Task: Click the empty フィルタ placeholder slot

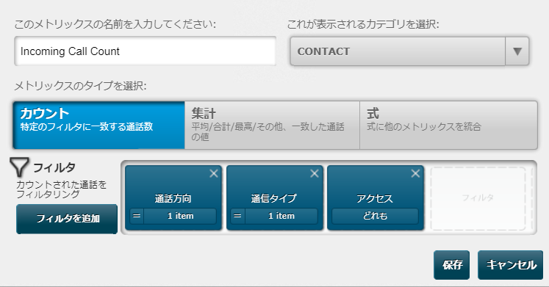Action: (478, 198)
